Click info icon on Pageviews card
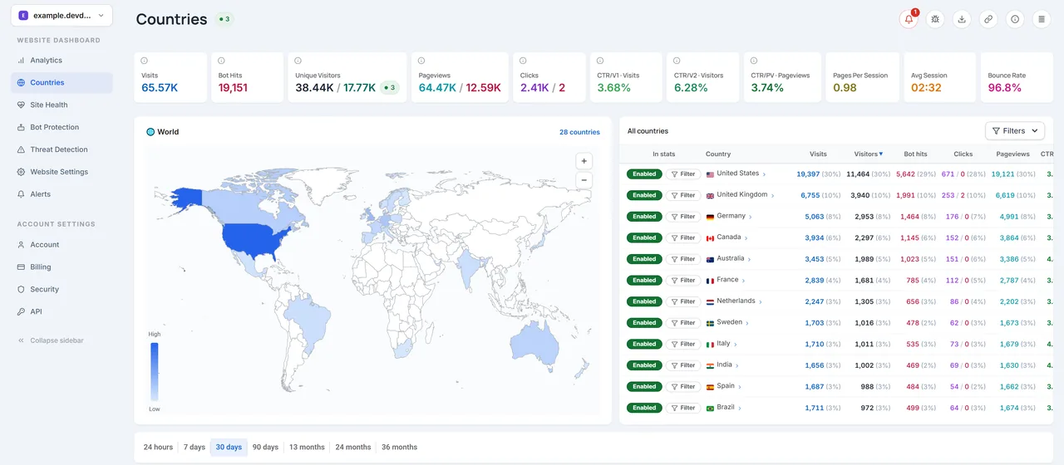The image size is (1064, 465). point(422,61)
